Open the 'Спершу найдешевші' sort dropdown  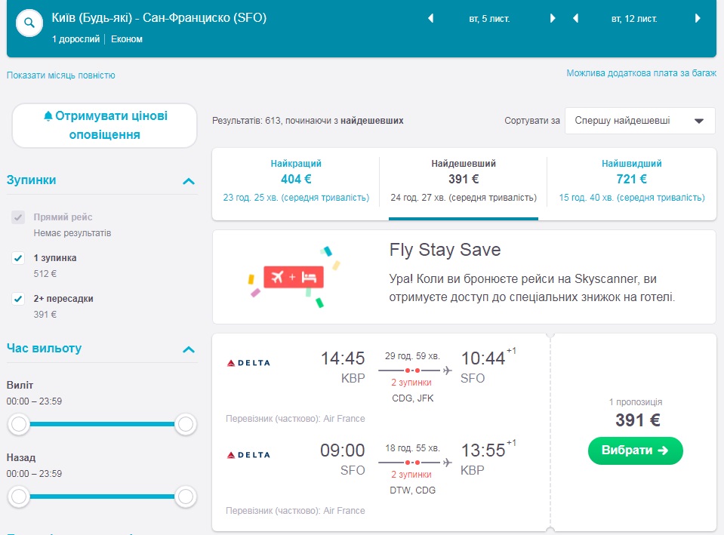[x=639, y=120]
